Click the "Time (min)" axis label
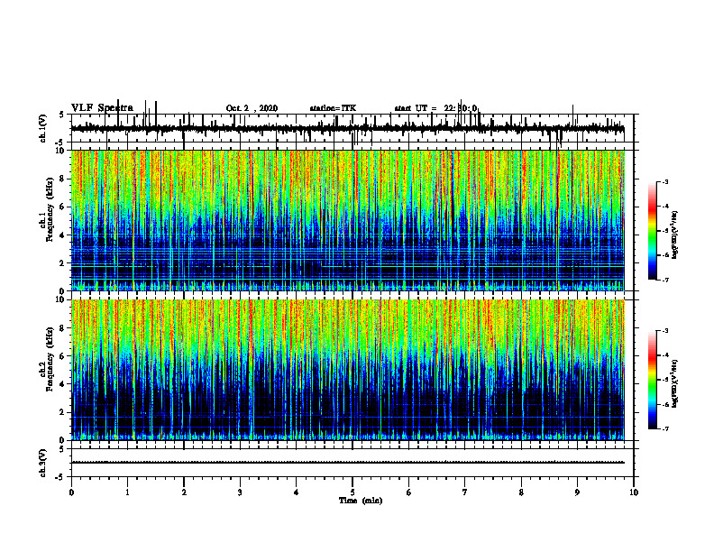The width and height of the screenshot is (714, 552). [x=361, y=501]
